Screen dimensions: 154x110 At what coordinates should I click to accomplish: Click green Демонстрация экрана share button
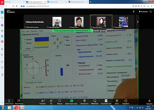[x=71, y=102]
